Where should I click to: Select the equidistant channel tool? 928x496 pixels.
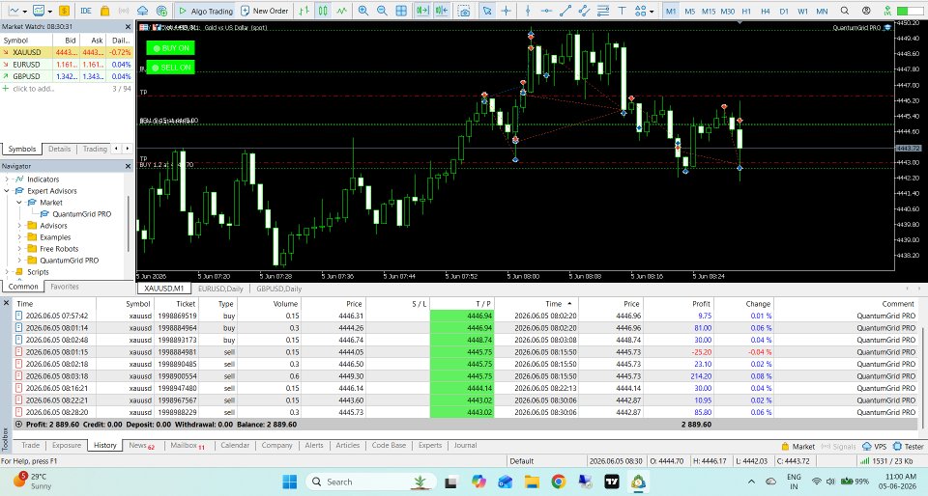(x=584, y=11)
